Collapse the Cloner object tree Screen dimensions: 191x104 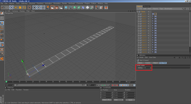coord(137,12)
